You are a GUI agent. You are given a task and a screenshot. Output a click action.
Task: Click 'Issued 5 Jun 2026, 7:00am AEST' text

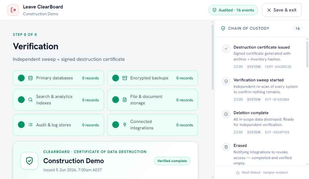click(x=73, y=170)
